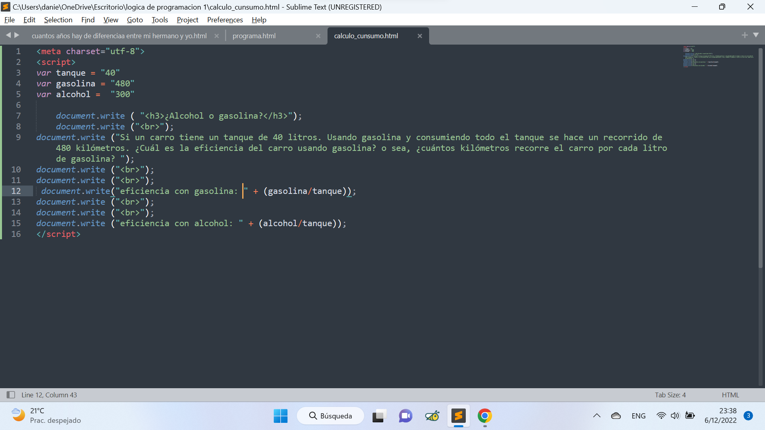Image resolution: width=765 pixels, height=430 pixels.
Task: Open the Tools menu
Action: (160, 20)
